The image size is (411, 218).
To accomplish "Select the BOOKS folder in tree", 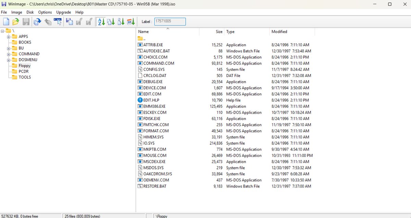I will [25, 42].
